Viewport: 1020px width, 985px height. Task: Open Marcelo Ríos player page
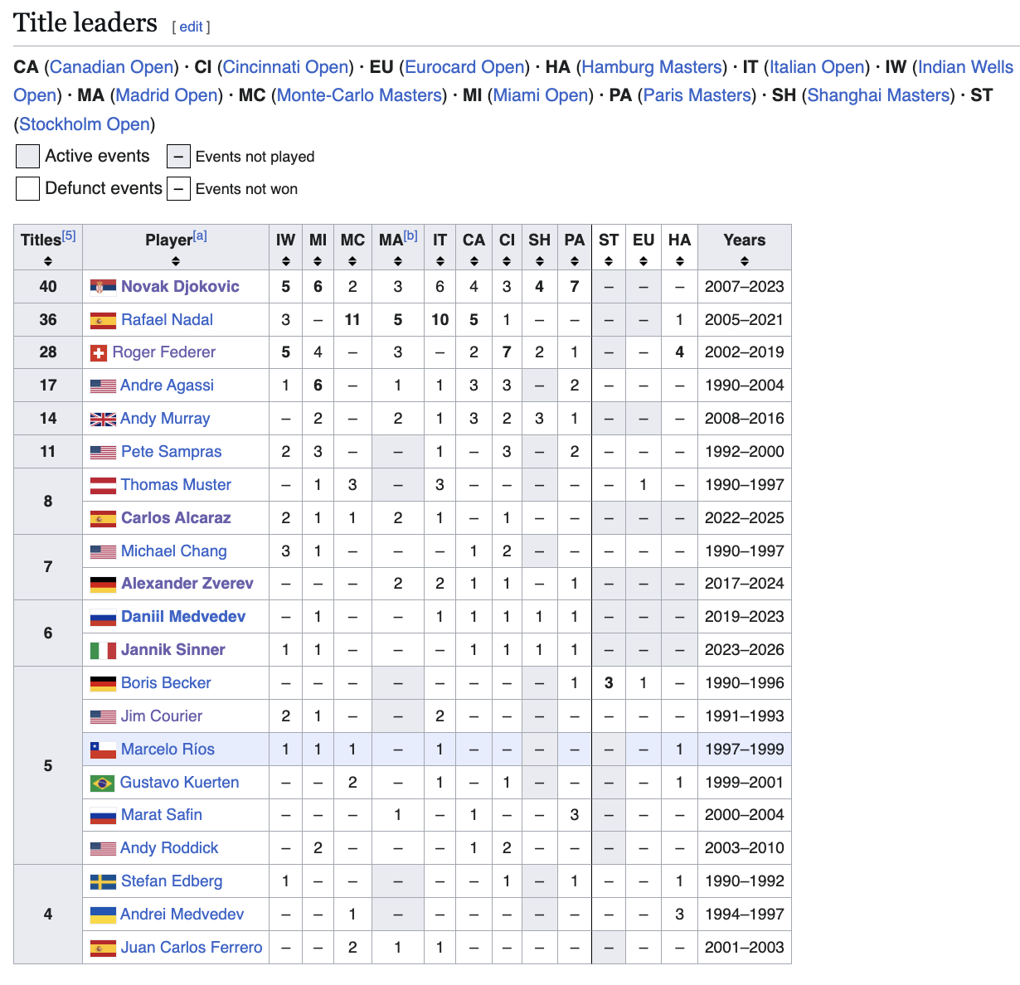coord(168,750)
